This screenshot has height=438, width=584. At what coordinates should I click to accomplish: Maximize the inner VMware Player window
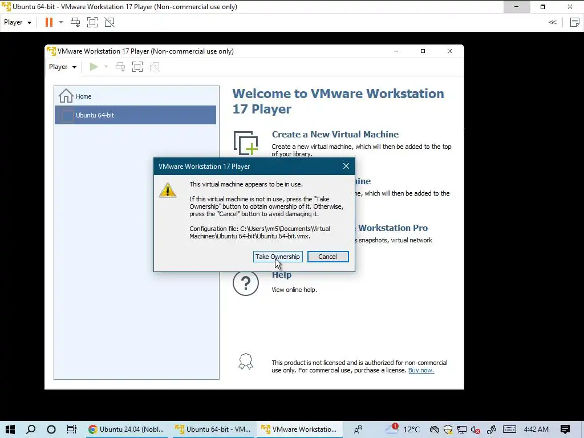(423, 51)
